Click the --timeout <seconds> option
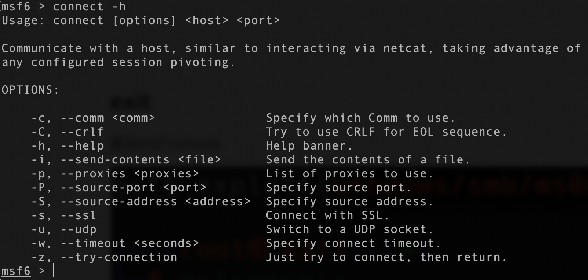 click(130, 243)
